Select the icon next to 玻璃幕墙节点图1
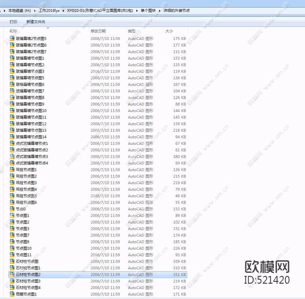305x299 pixels. [12, 58]
